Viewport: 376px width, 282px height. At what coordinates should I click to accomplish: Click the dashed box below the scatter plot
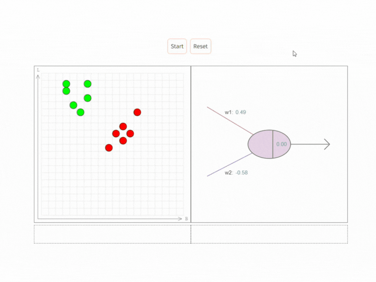[x=112, y=234]
